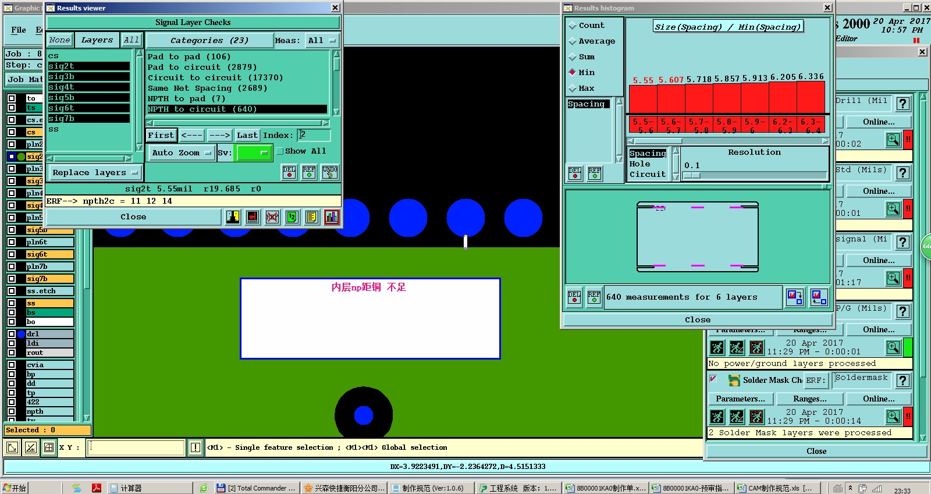Open the histogram chart icon in Results viewer
The image size is (931, 494).
tap(332, 217)
